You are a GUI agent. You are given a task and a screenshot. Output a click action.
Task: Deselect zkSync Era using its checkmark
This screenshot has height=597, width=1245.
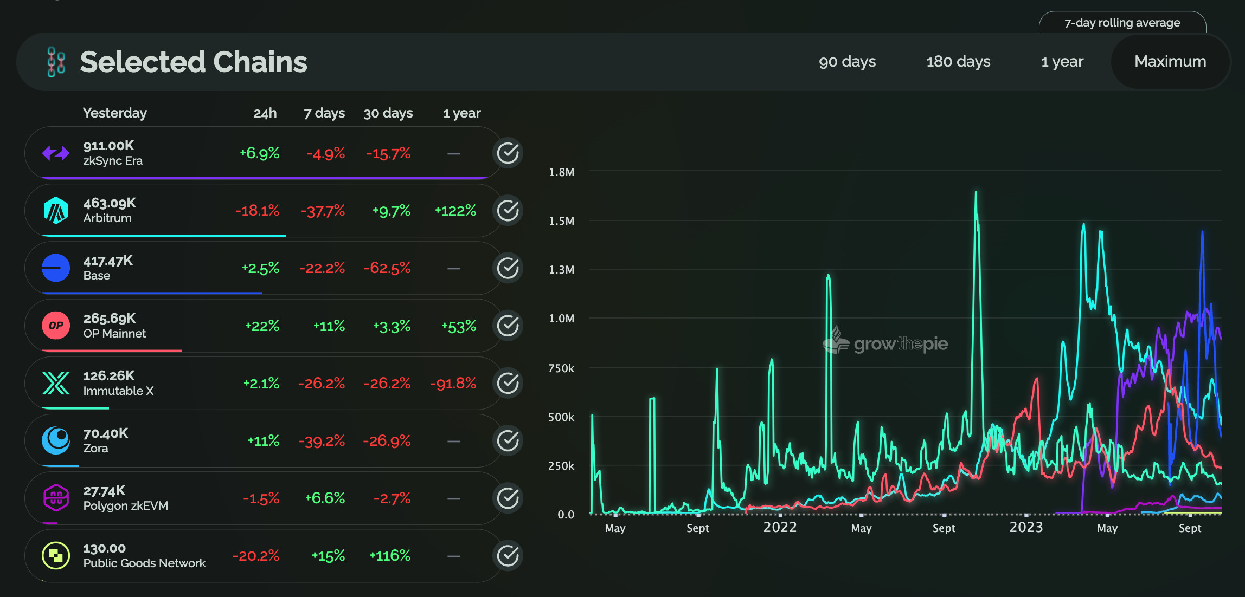click(508, 153)
